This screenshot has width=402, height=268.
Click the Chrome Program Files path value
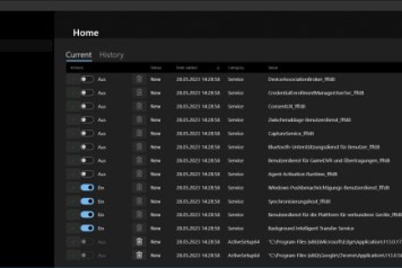(x=335, y=255)
